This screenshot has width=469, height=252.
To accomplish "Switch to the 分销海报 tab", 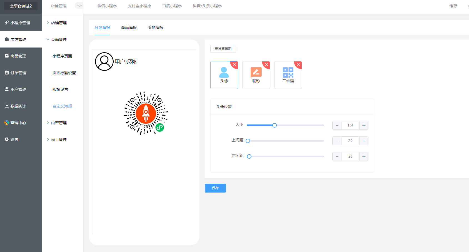I will (x=102, y=28).
